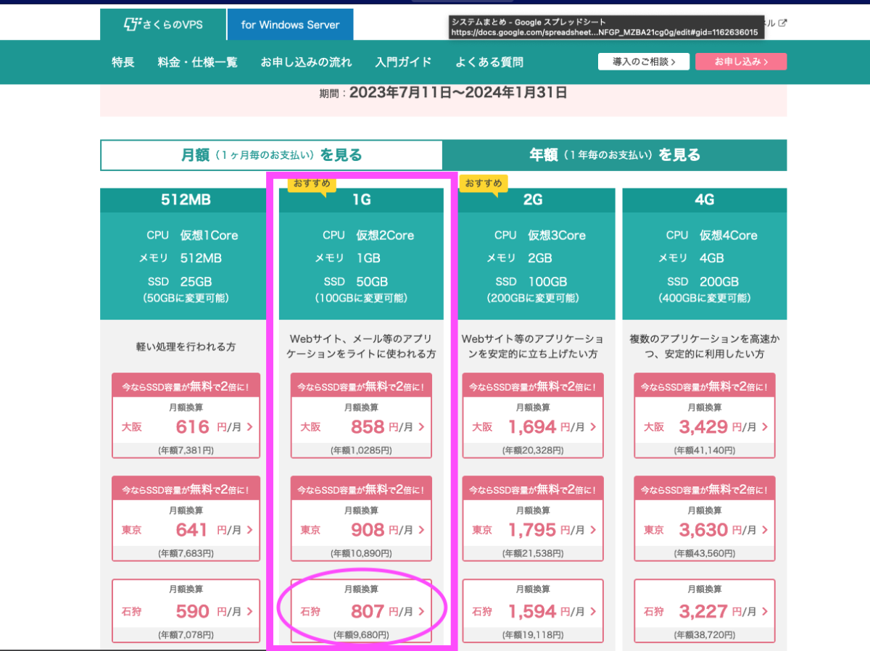Switch to the for Windows Server tab
Image resolution: width=870 pixels, height=651 pixels.
pos(290,25)
